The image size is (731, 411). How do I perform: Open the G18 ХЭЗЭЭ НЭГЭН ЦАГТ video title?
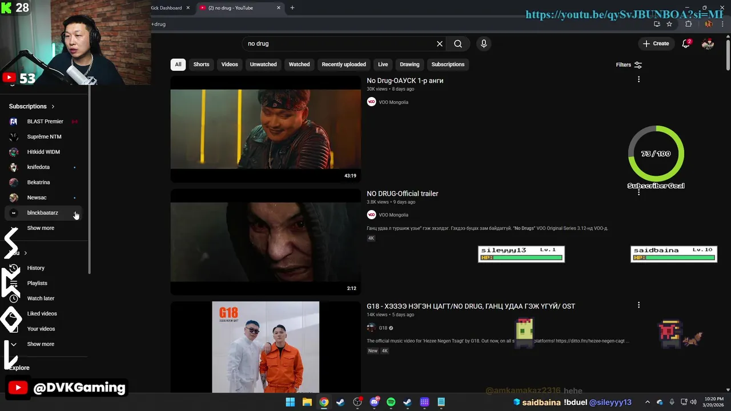pos(471,307)
